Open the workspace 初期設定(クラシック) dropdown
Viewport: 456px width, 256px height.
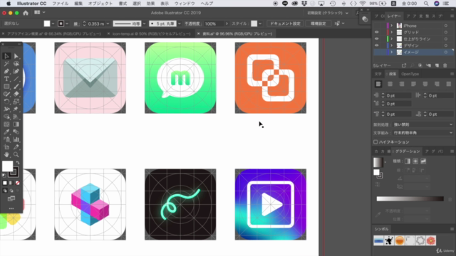click(328, 13)
